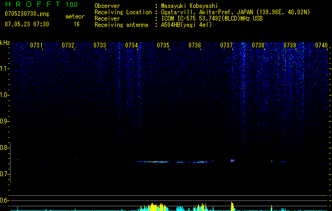Click the Observer label
This screenshot has width=332, height=211.
pyautogui.click(x=107, y=6)
